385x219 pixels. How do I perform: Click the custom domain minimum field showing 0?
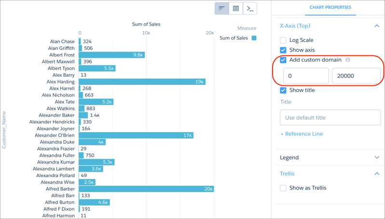click(x=306, y=76)
